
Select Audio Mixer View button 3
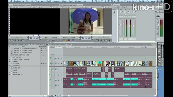click(124, 7)
